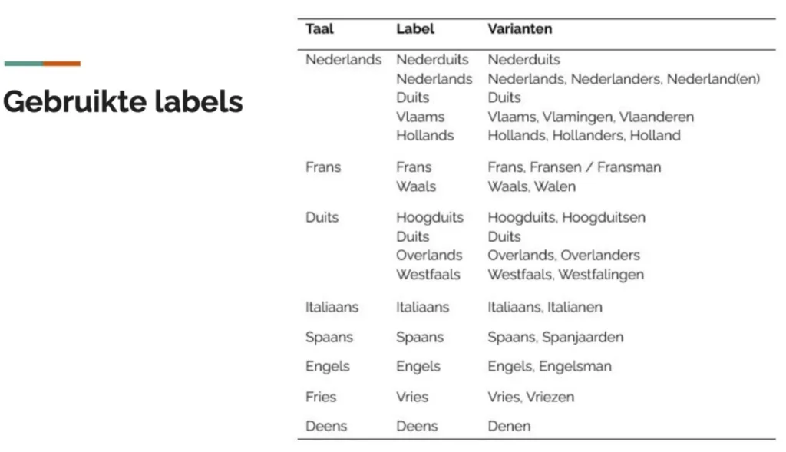Click the teal segment of the accent line

[23, 64]
